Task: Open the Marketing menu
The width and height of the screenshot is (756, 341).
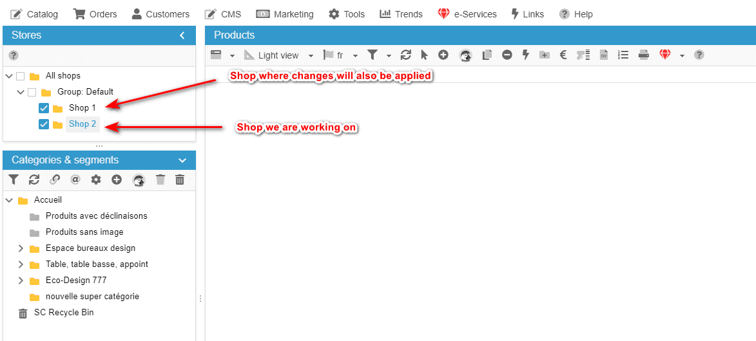Action: coord(284,14)
